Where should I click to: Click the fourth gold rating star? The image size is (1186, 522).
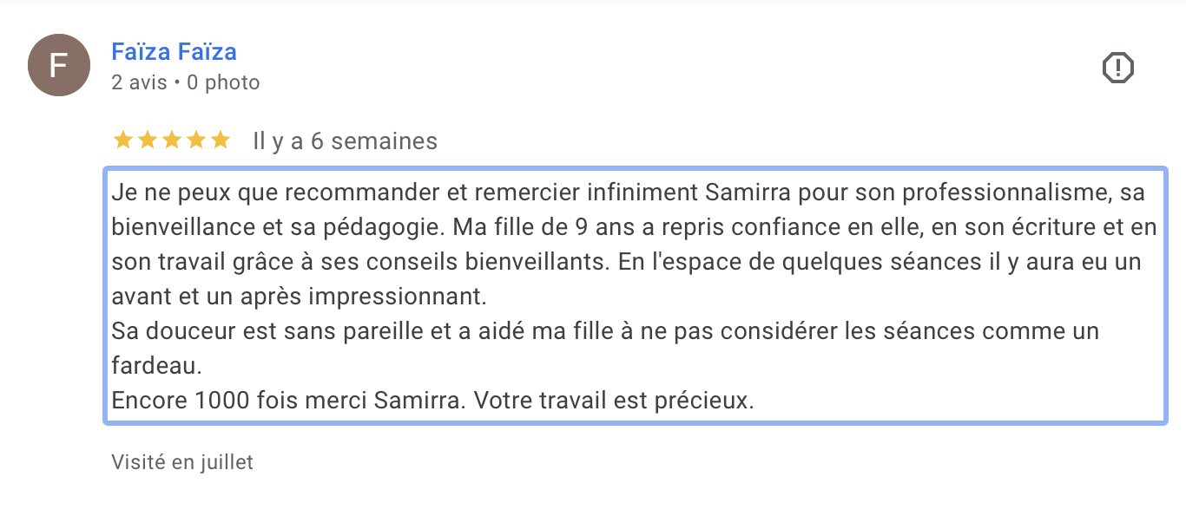tap(196, 140)
